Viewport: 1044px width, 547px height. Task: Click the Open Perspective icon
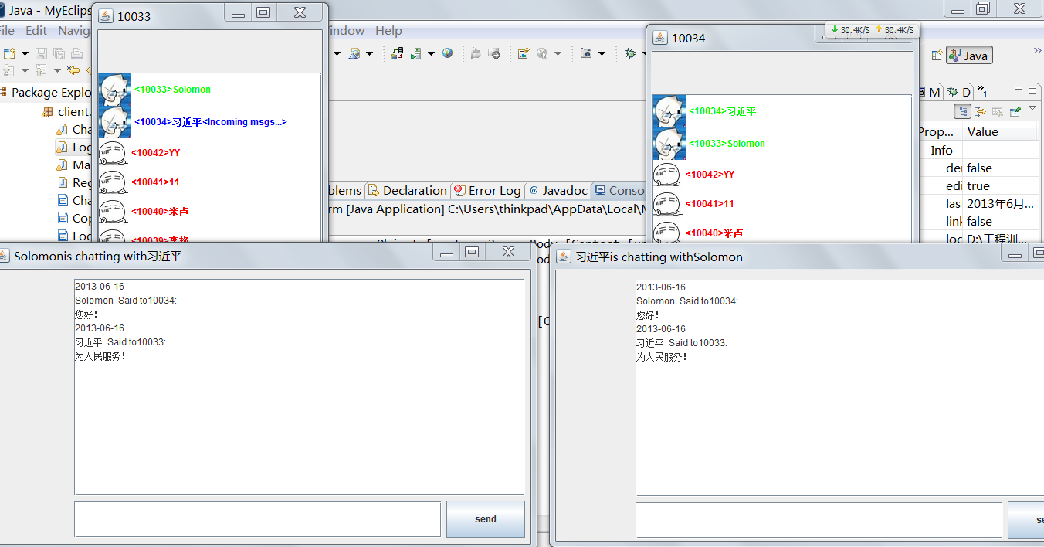tap(937, 56)
